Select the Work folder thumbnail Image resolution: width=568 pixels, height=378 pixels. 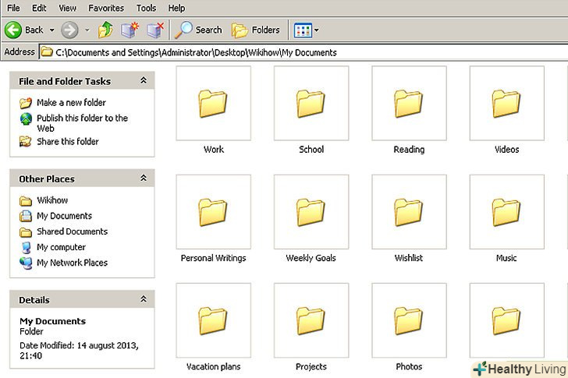tap(213, 104)
